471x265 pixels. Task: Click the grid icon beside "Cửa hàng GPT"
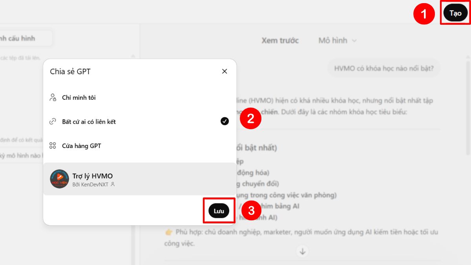tap(53, 145)
